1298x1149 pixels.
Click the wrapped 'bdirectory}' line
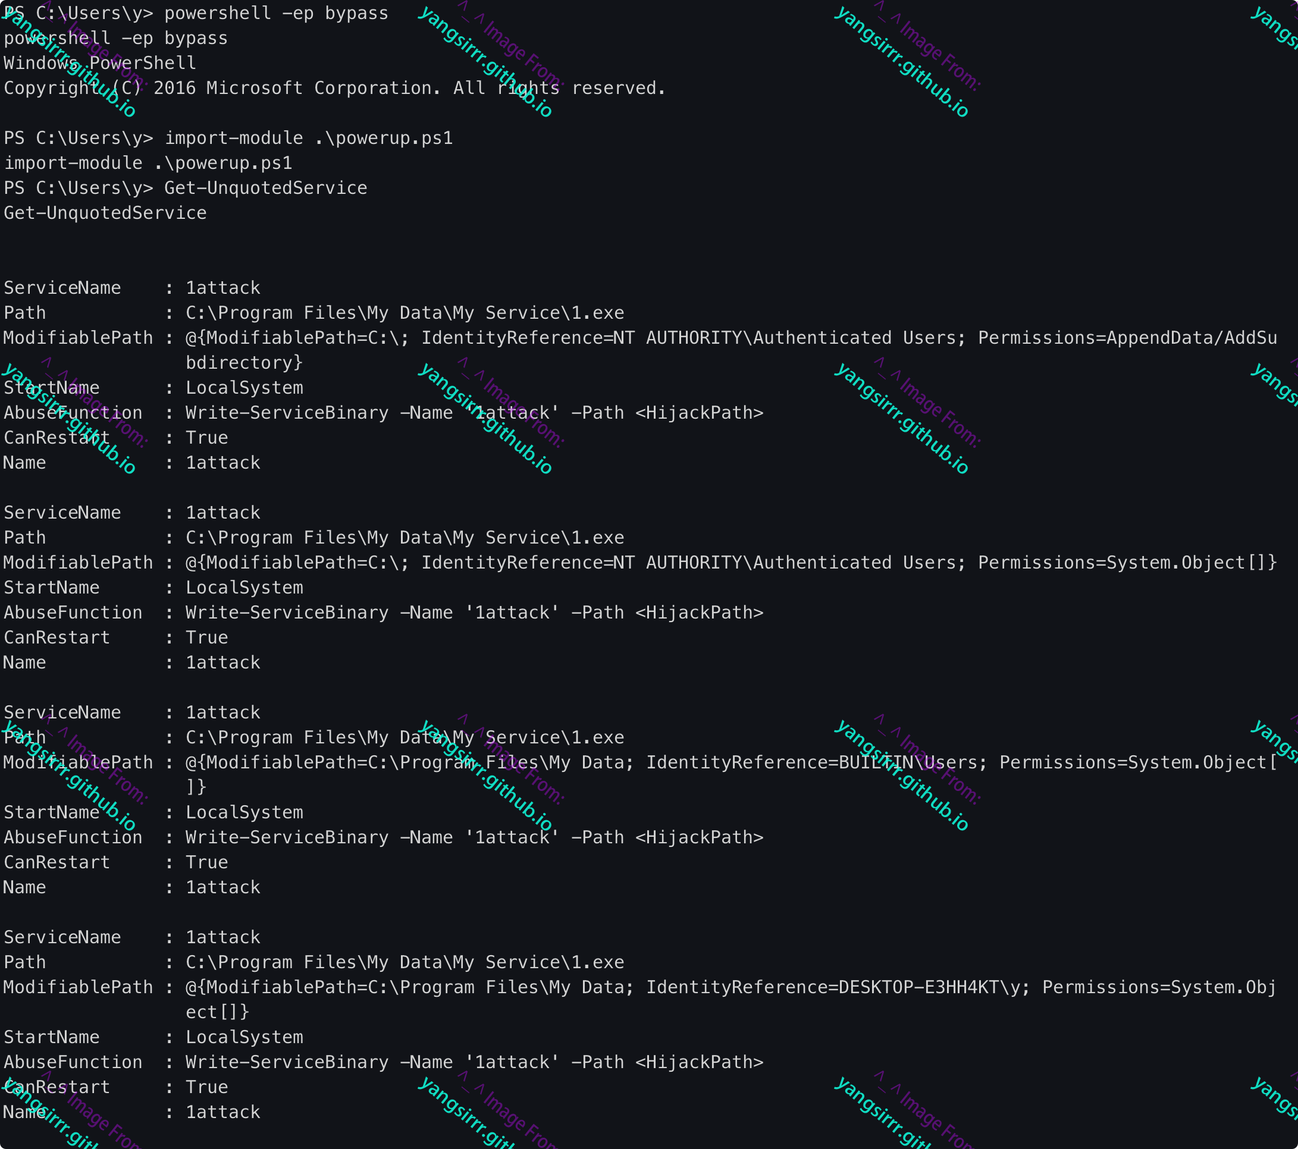(244, 362)
